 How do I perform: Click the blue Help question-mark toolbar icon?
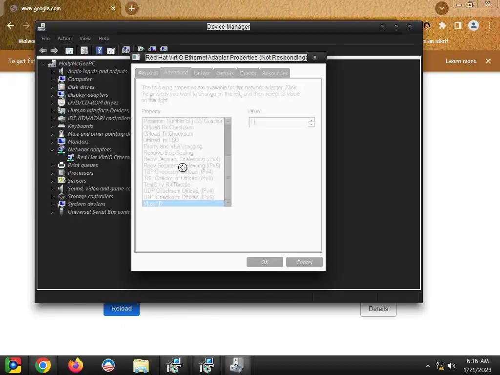click(x=100, y=50)
